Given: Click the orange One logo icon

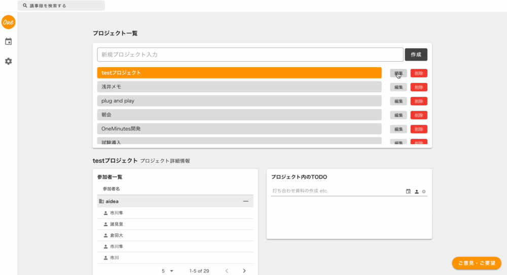Looking at the screenshot, I should (9, 22).
